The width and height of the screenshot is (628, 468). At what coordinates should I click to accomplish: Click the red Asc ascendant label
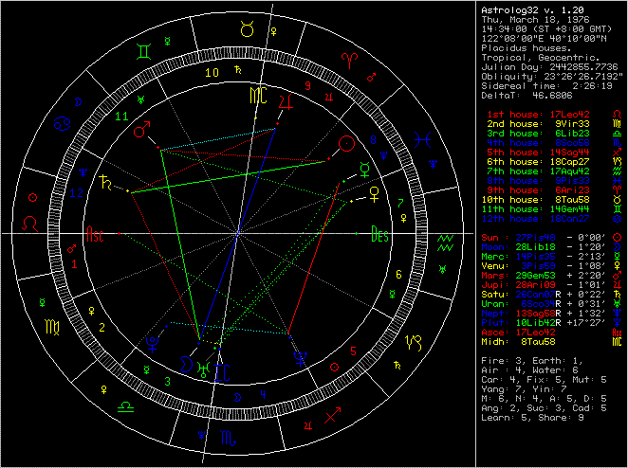[x=95, y=234]
